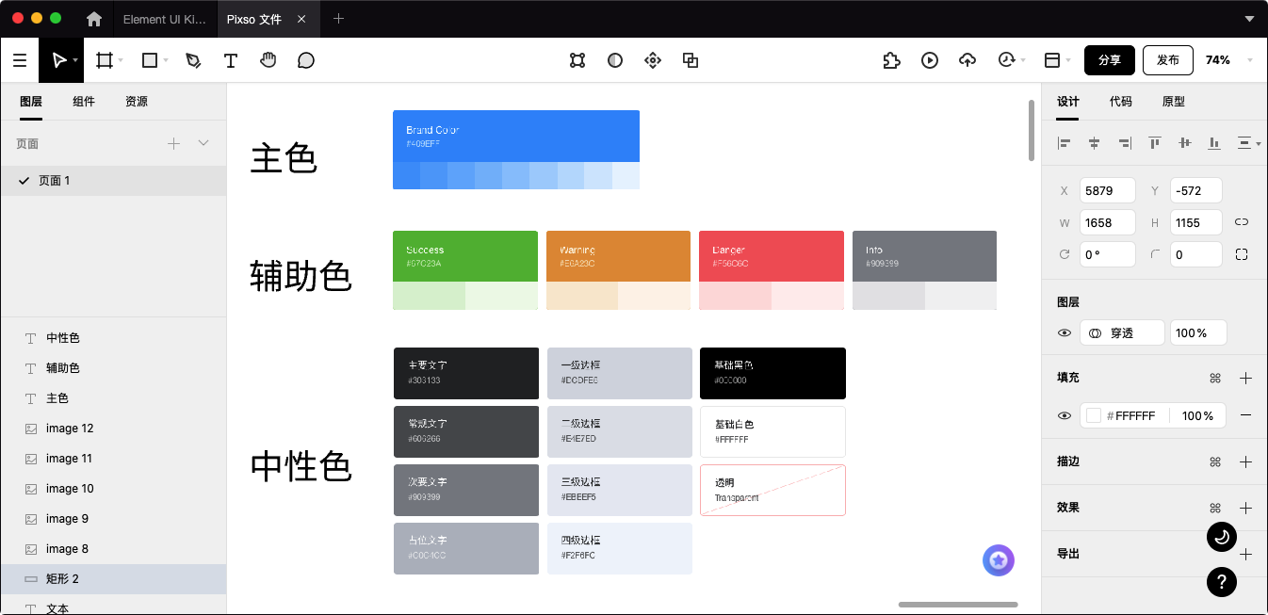
Task: Align top edges icon
Action: point(1155,143)
